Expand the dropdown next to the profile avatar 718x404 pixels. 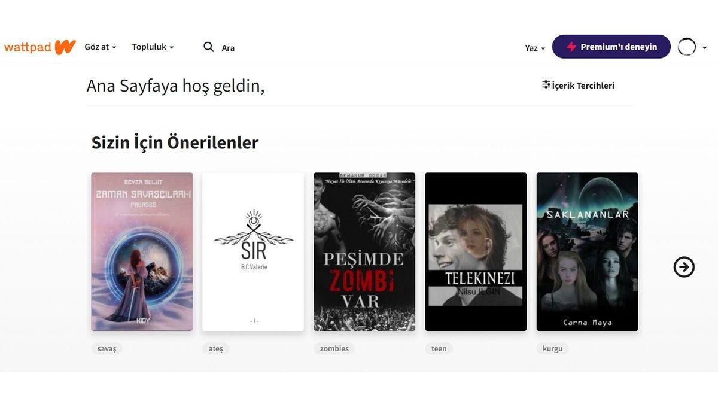click(705, 47)
